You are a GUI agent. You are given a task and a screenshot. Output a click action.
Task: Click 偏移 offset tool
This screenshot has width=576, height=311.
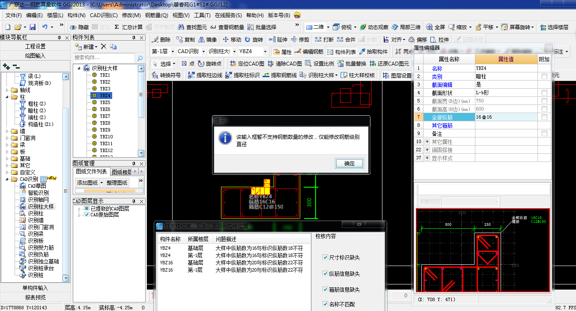(x=418, y=39)
